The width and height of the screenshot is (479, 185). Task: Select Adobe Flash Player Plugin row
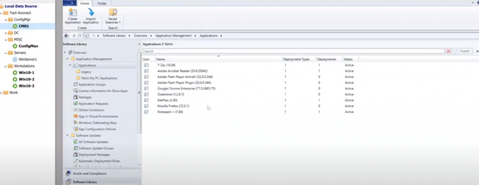coord(251,82)
